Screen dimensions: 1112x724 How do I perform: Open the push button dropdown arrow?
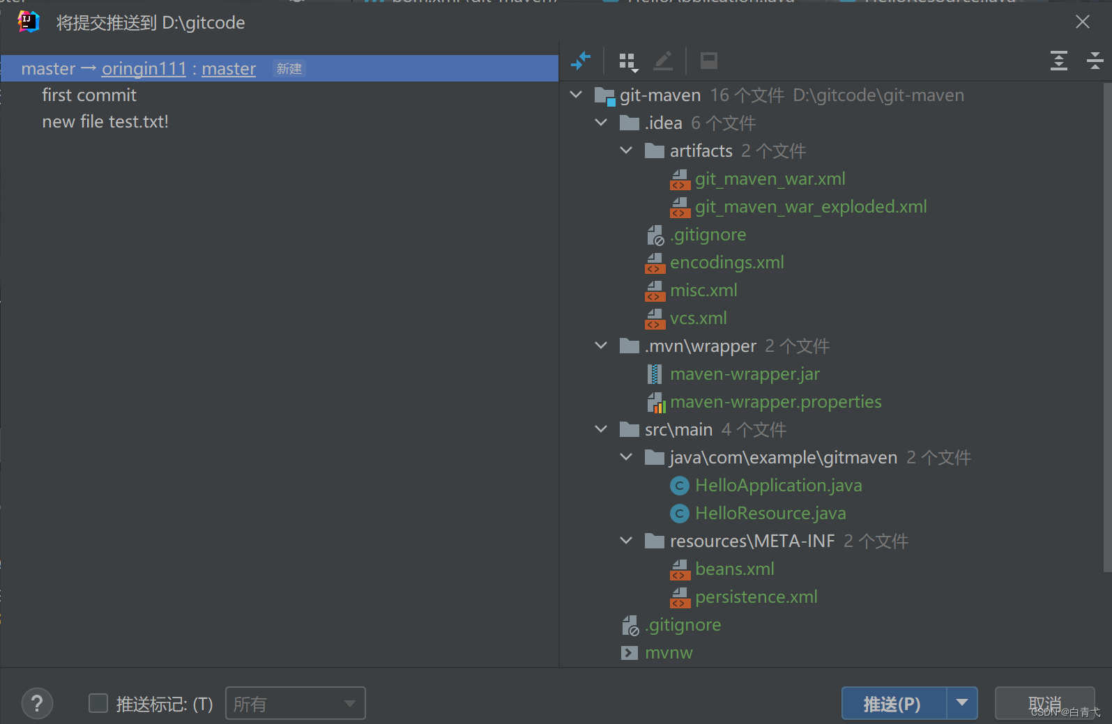click(962, 703)
